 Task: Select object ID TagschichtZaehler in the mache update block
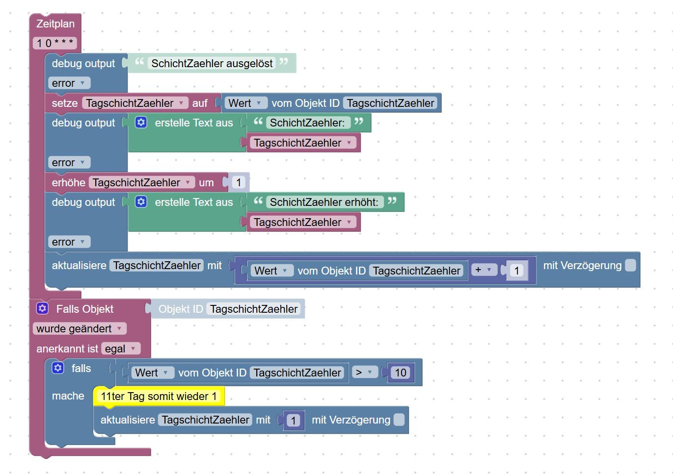(205, 420)
